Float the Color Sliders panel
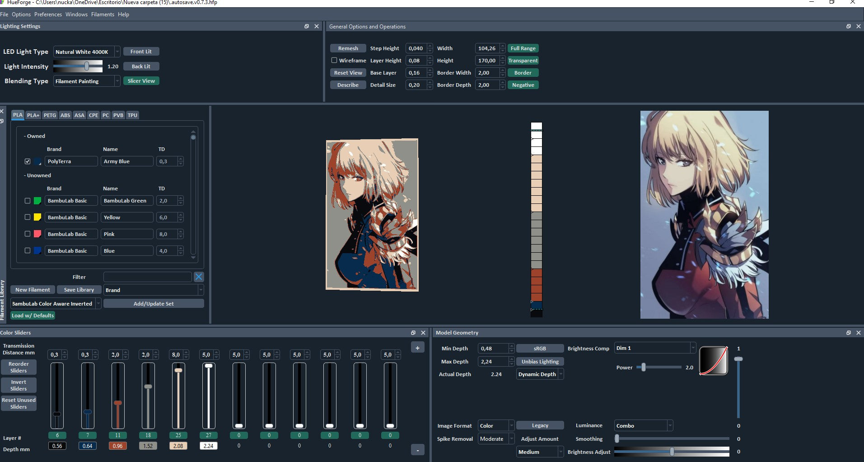The image size is (864, 462). 413,333
